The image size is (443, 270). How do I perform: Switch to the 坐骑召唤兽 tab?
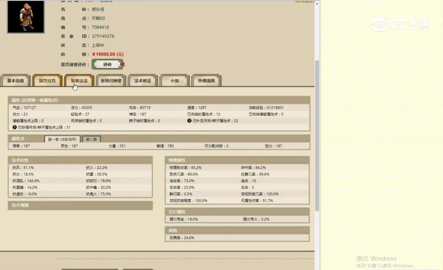[111, 81]
